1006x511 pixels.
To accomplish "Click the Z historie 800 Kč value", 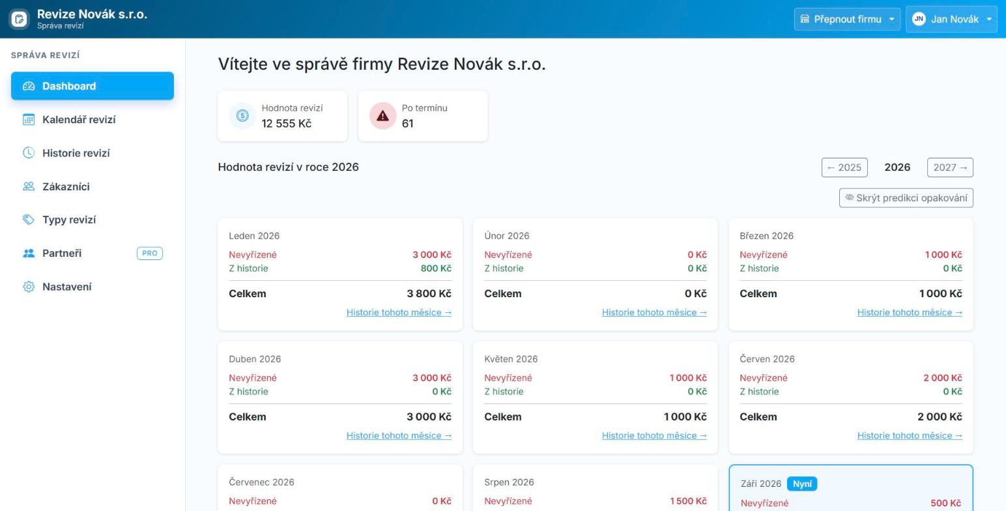I will point(436,269).
